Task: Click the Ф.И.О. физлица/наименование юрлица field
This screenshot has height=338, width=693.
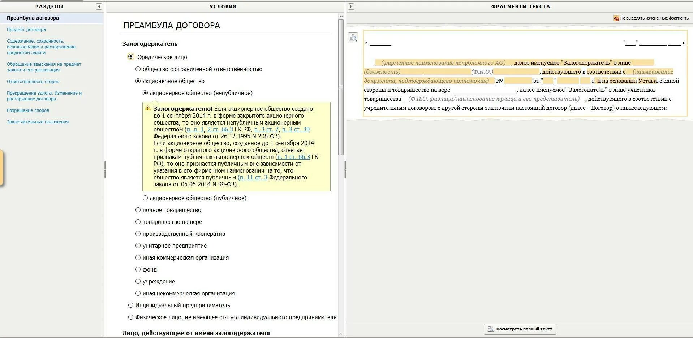Action: click(x=494, y=99)
